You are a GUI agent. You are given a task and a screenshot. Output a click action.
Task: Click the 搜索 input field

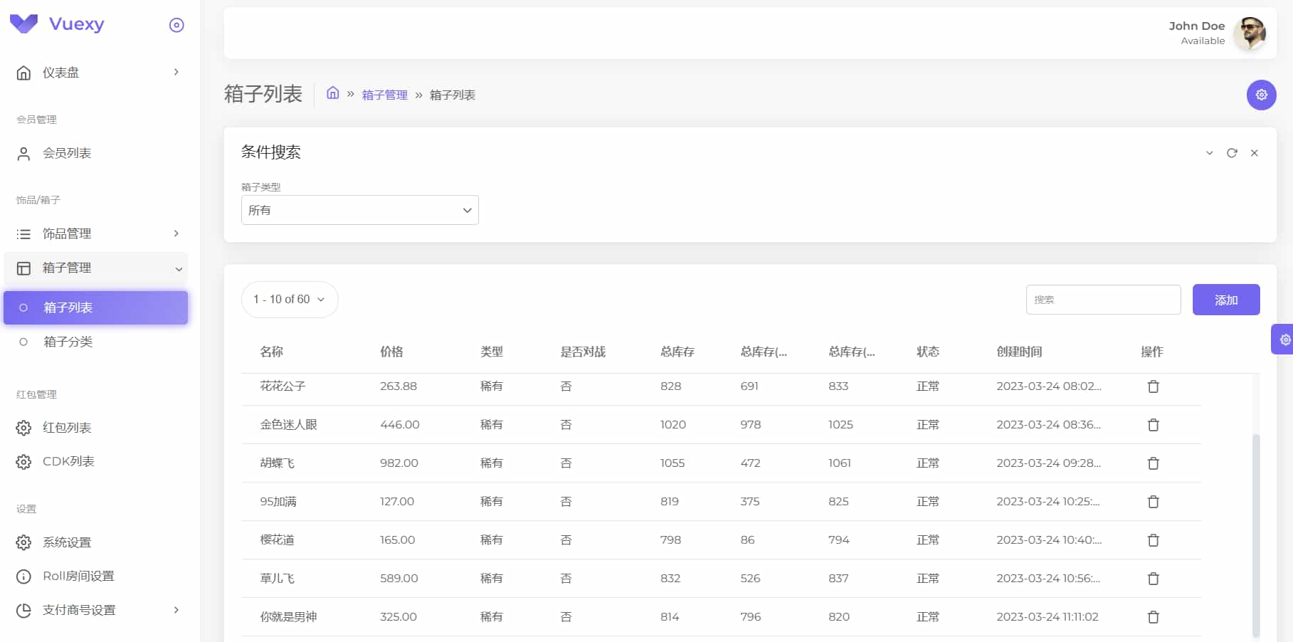(1103, 300)
